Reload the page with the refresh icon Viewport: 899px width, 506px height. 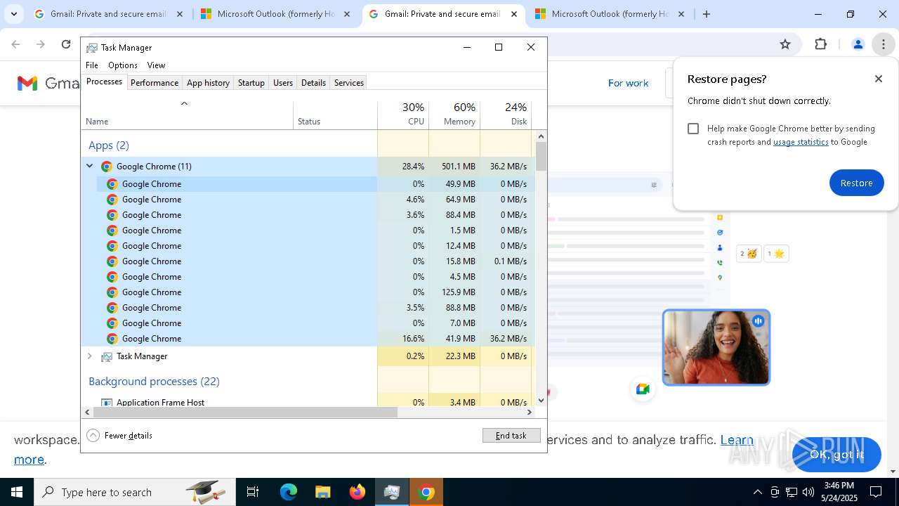66,44
